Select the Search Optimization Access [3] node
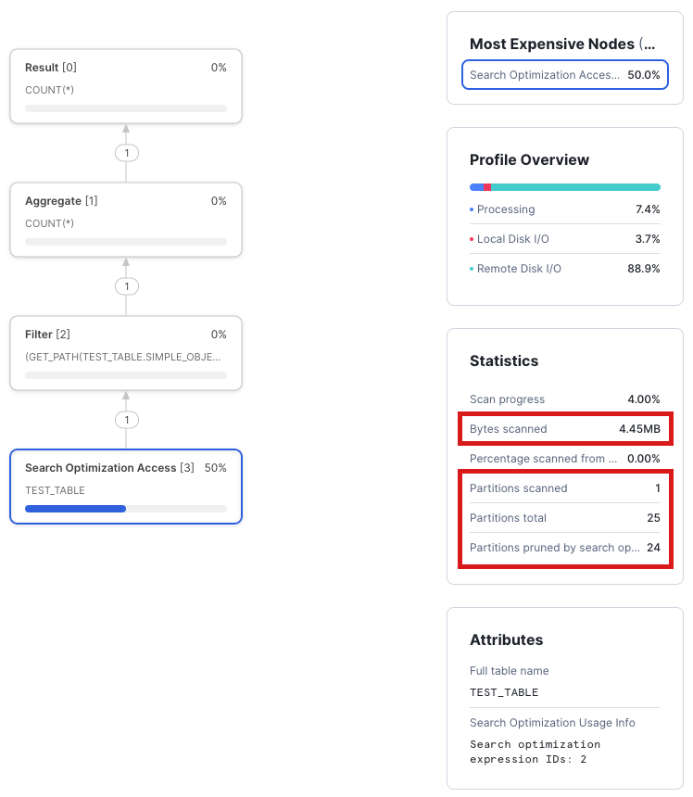This screenshot has width=693, height=797. 126,487
